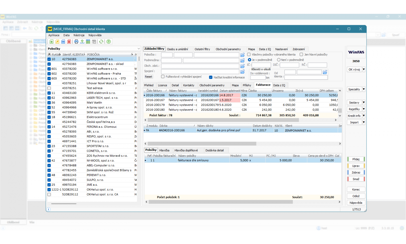Screen dimensions: 406x244
Task: Click the export upload arrow icon
Action: pos(82,42)
